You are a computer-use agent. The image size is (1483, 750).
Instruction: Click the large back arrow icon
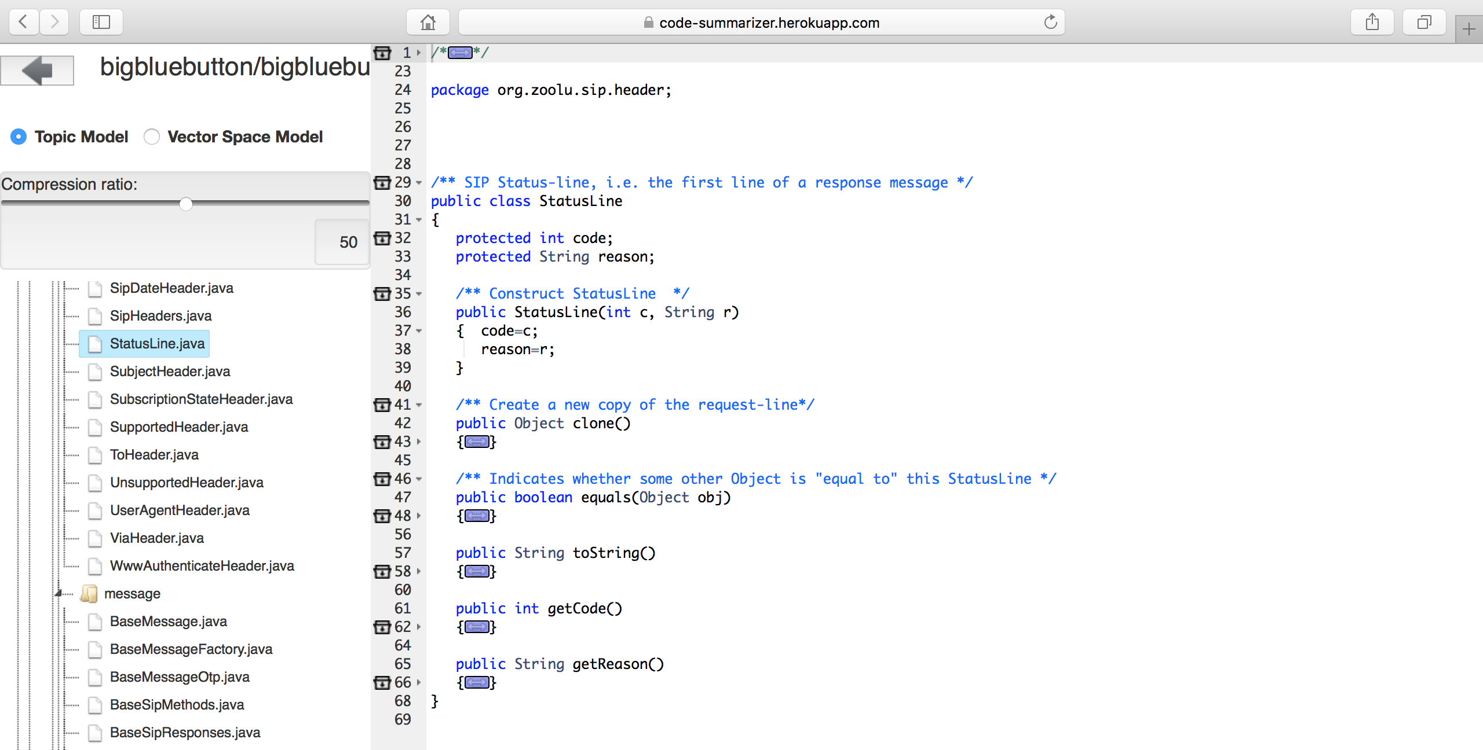(x=37, y=71)
